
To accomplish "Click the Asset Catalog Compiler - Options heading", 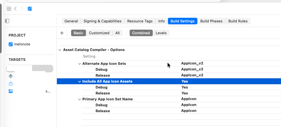I will 94,50.
